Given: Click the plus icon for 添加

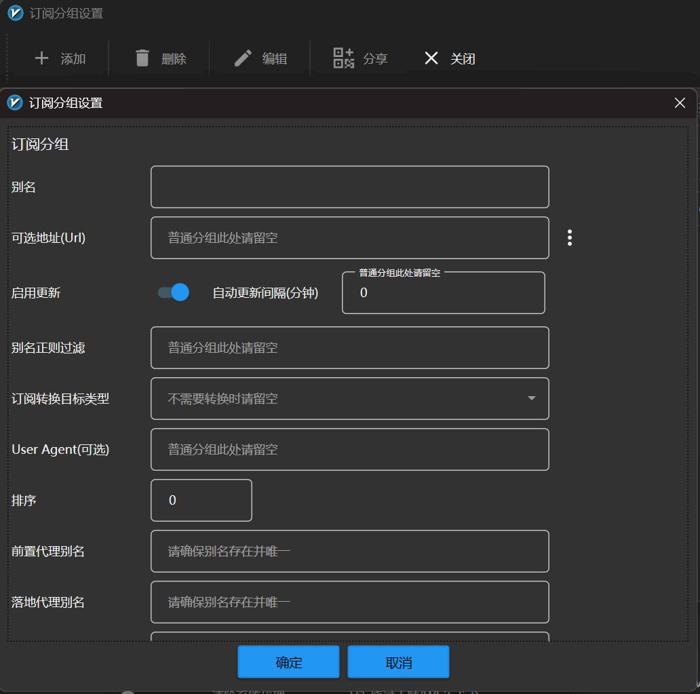Looking at the screenshot, I should pyautogui.click(x=42, y=58).
